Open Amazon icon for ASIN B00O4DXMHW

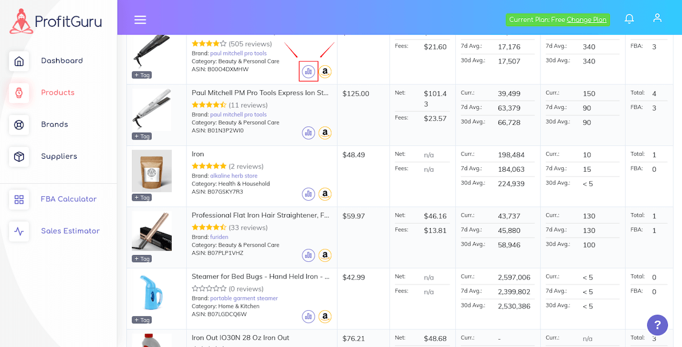click(325, 71)
